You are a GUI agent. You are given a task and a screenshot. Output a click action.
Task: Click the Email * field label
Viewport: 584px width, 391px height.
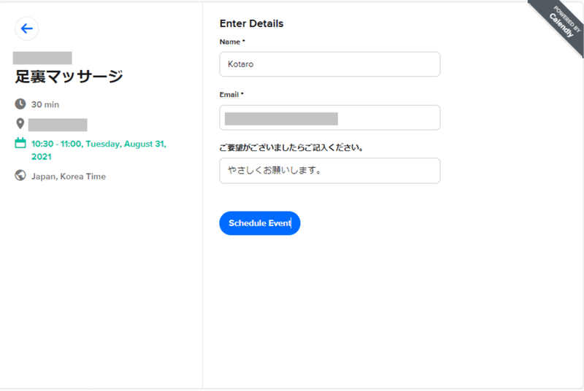[x=231, y=95]
